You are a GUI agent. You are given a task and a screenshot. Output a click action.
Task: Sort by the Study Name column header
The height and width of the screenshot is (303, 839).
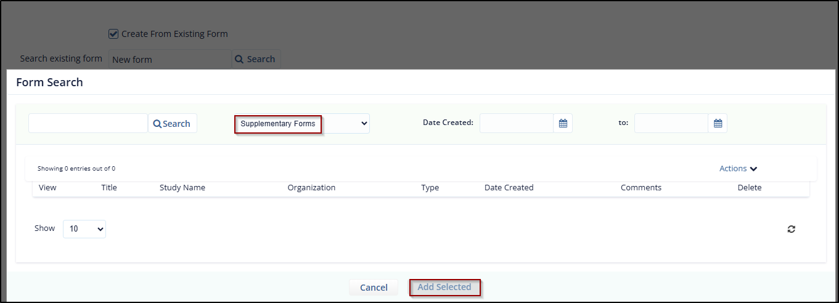[x=182, y=187]
